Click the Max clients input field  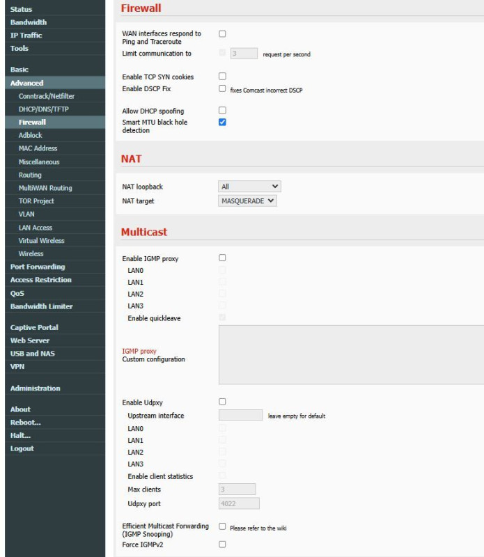pos(237,489)
